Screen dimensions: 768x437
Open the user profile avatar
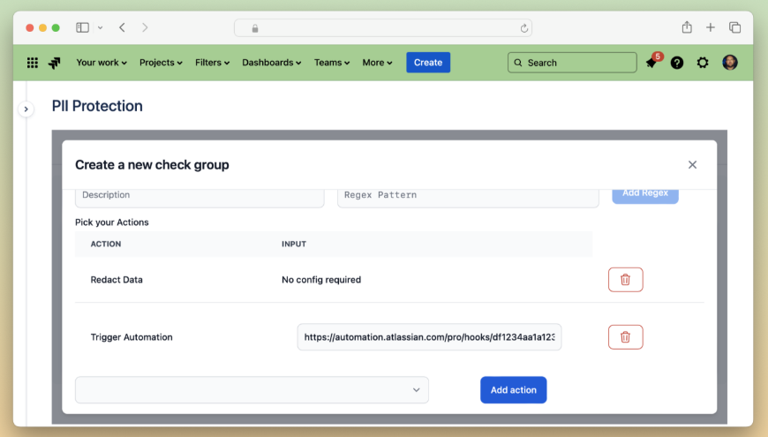(730, 63)
